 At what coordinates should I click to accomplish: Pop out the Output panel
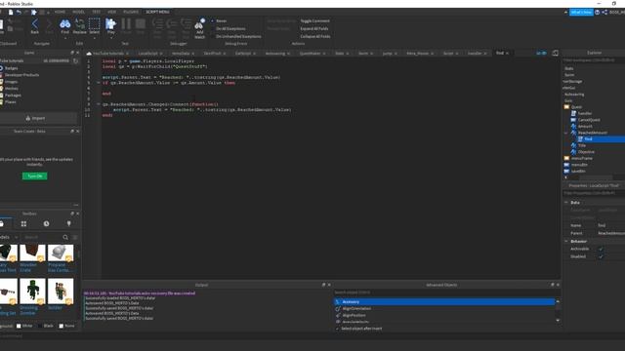[x=323, y=285]
